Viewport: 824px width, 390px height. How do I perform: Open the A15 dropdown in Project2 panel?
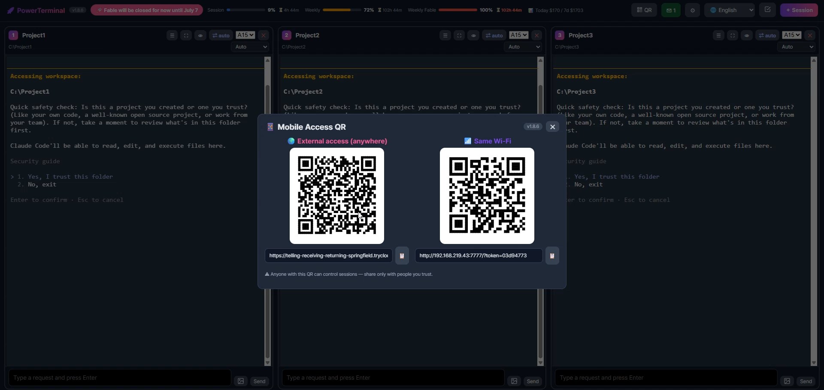[519, 35]
